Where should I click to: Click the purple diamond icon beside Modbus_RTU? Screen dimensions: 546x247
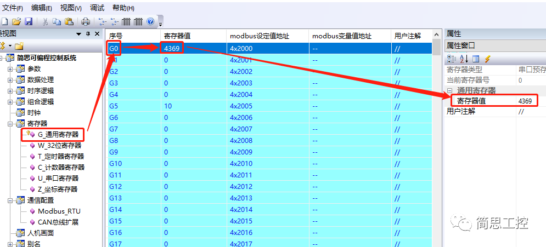coord(32,211)
